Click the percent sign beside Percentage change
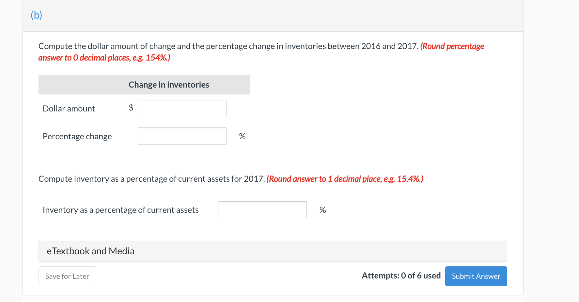 pyautogui.click(x=242, y=136)
